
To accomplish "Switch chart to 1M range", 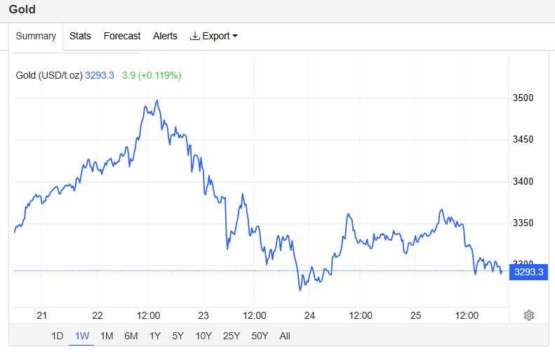I will [107, 336].
